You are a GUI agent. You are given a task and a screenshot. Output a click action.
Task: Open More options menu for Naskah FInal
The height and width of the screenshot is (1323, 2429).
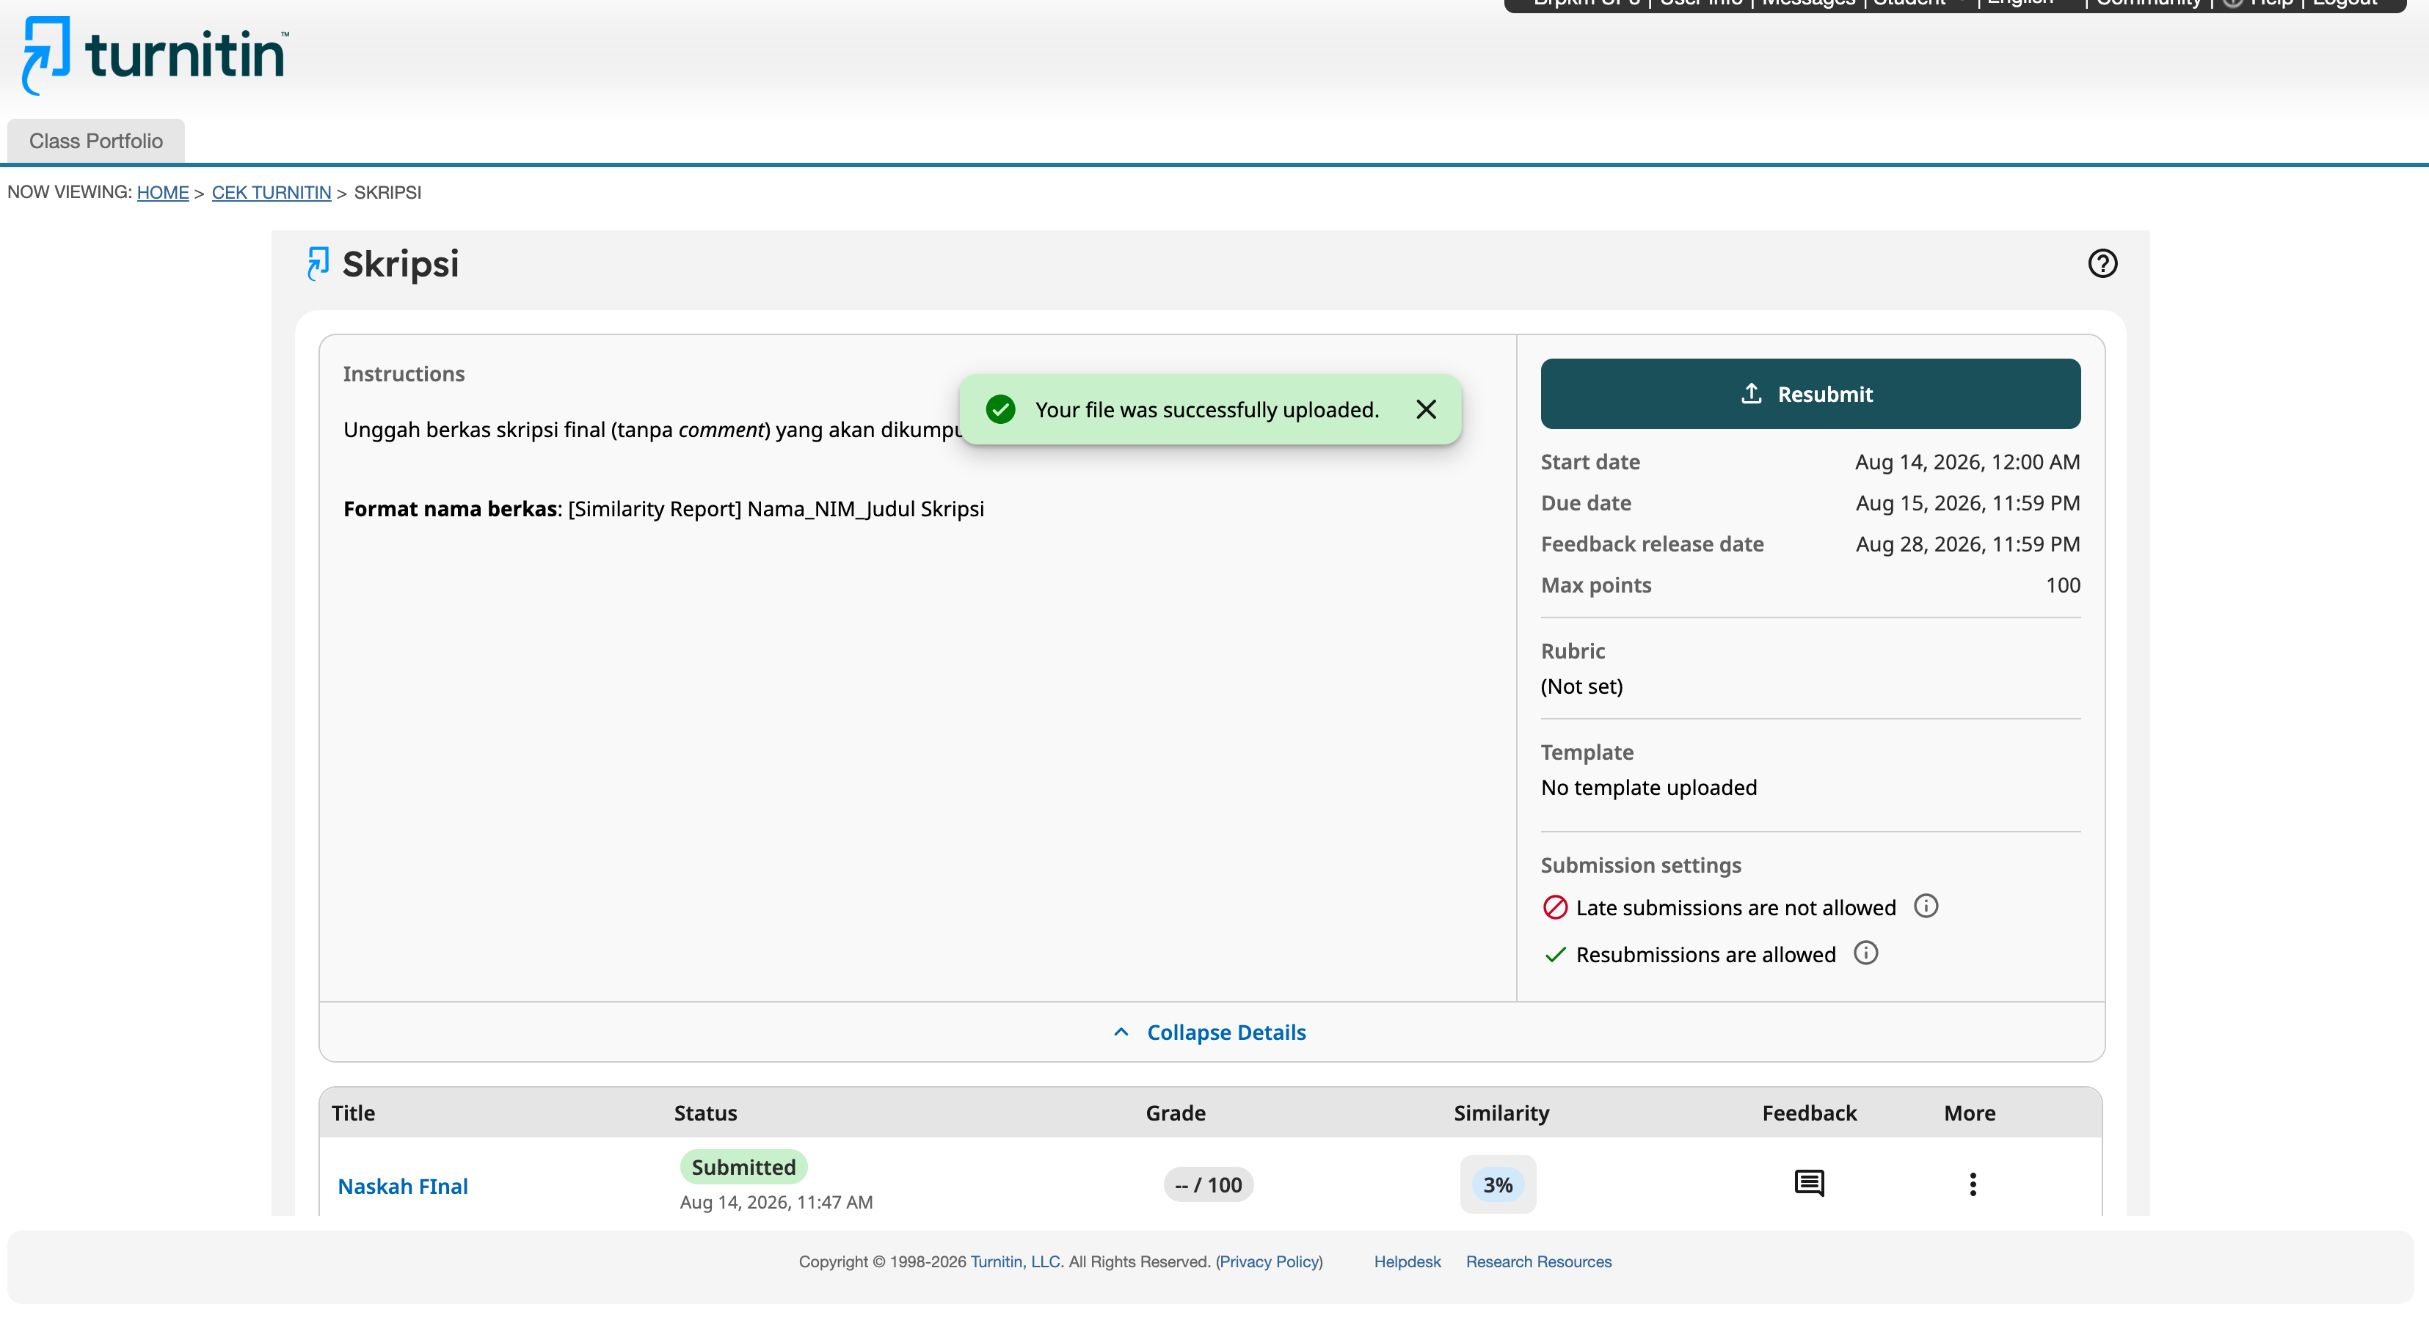(x=1972, y=1184)
